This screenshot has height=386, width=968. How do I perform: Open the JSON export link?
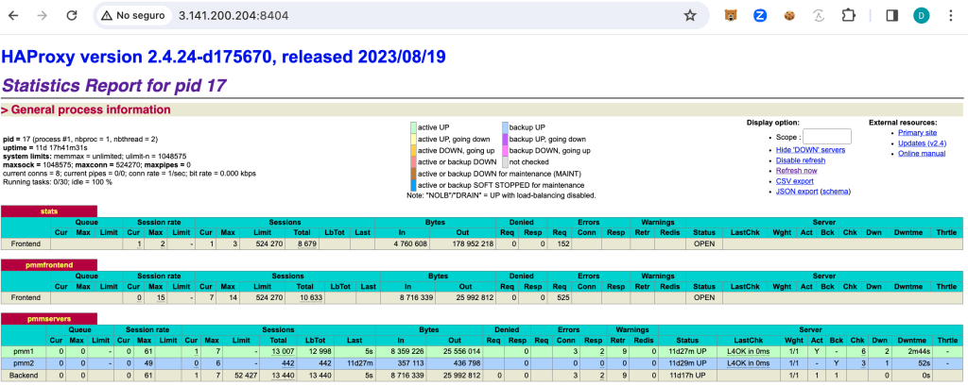point(797,192)
